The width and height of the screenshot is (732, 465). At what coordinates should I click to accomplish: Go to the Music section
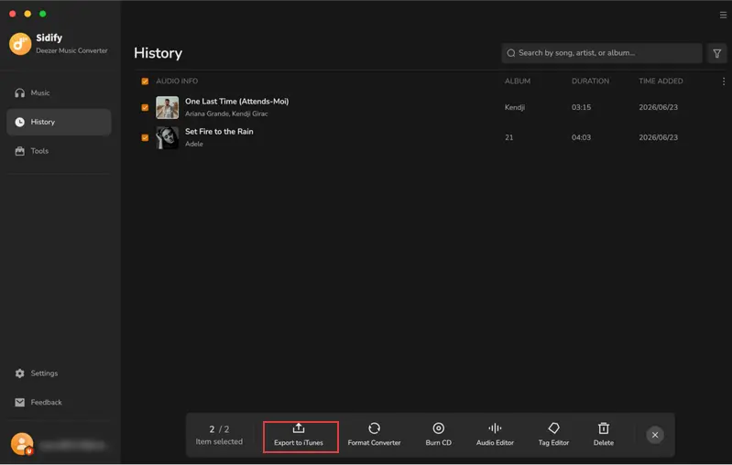pos(59,92)
